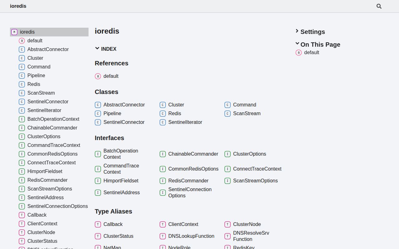The image size is (399, 249).
Task: Click the R icon under References heading
Action: point(98,76)
